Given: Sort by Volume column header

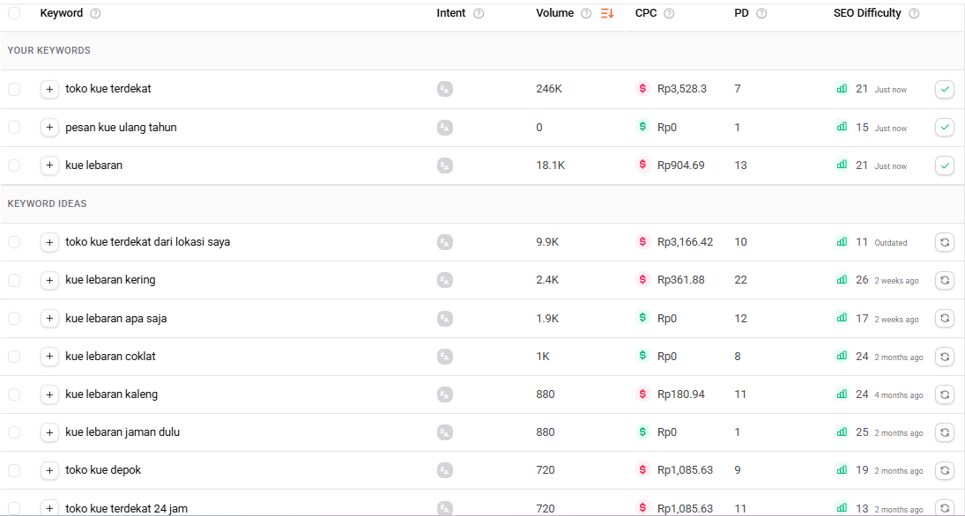Looking at the screenshot, I should tap(554, 13).
